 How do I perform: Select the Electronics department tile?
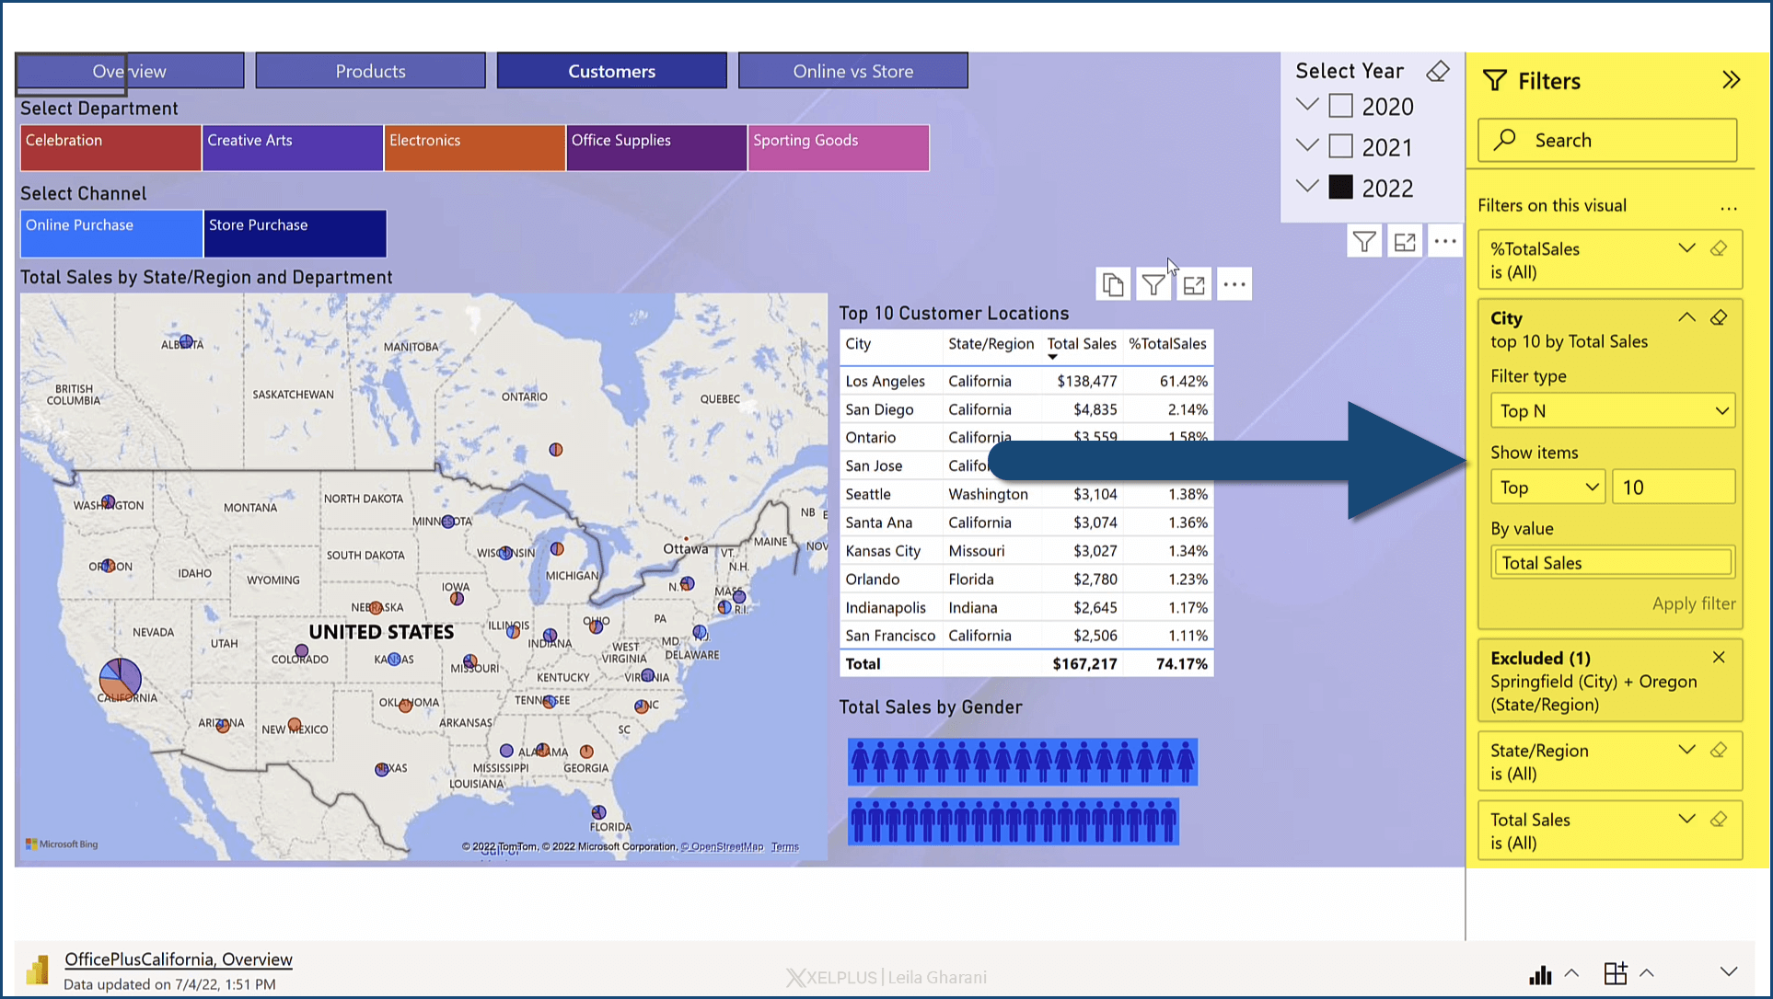(474, 147)
